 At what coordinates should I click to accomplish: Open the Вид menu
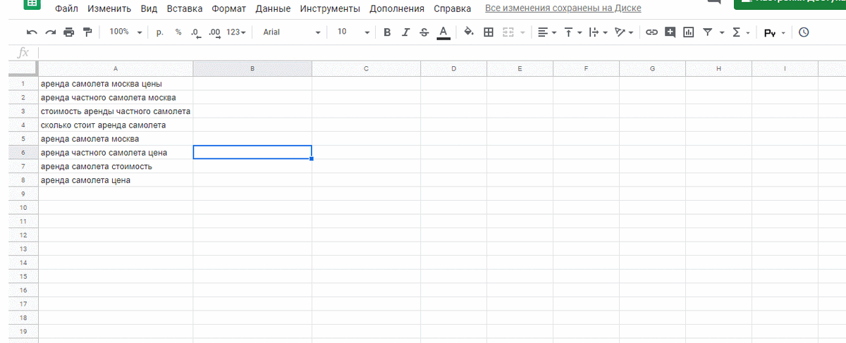click(x=149, y=9)
